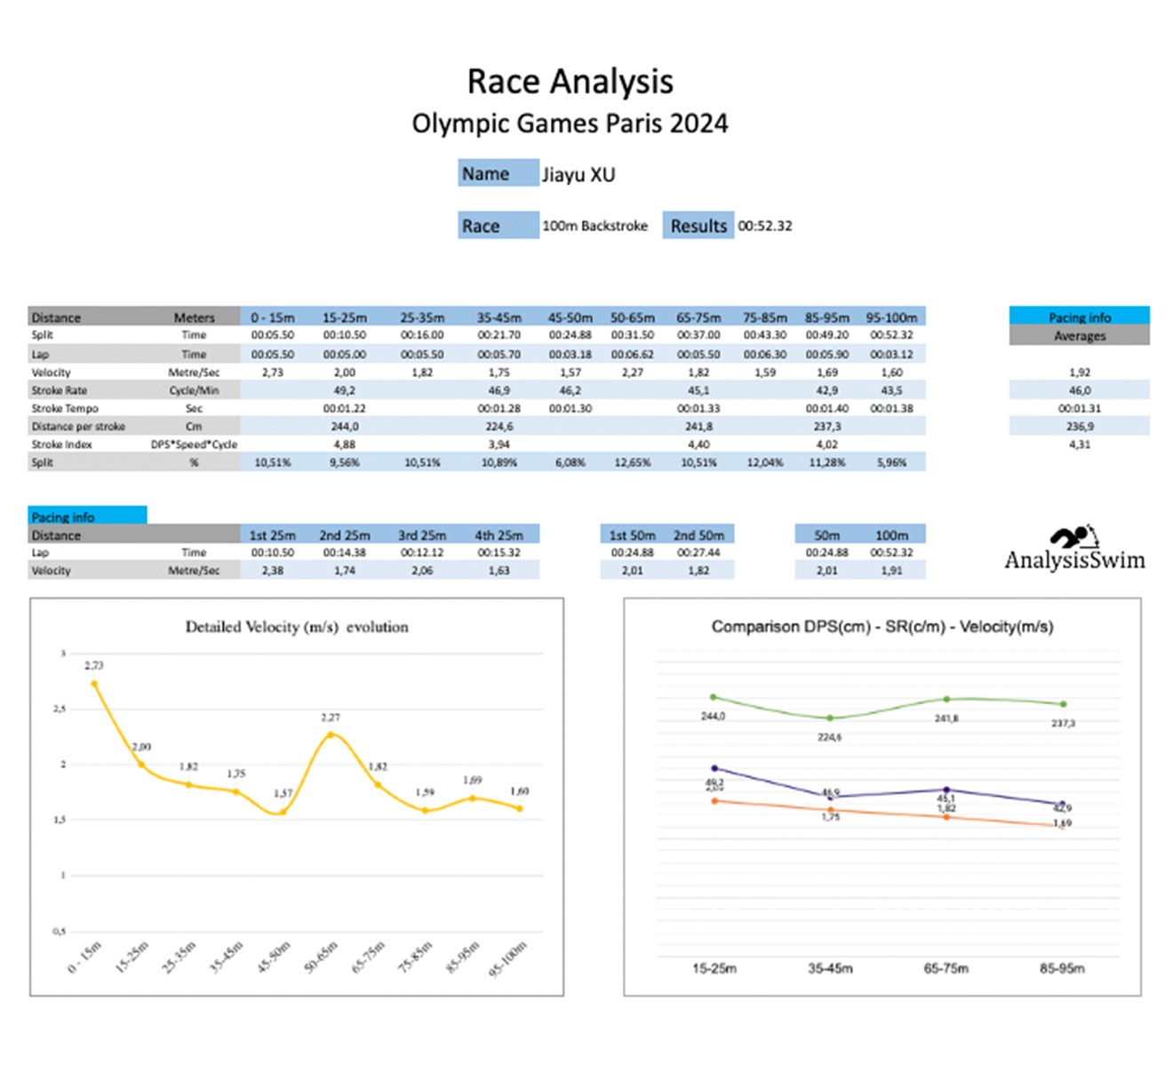
Task: Click the blue Results label
Action: pyautogui.click(x=698, y=226)
